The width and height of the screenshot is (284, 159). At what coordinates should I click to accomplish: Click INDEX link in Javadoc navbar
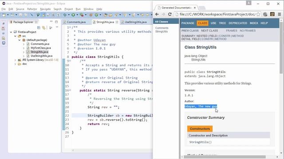tap(254, 23)
